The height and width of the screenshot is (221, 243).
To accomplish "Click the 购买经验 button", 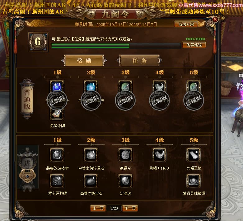I will [194, 45].
